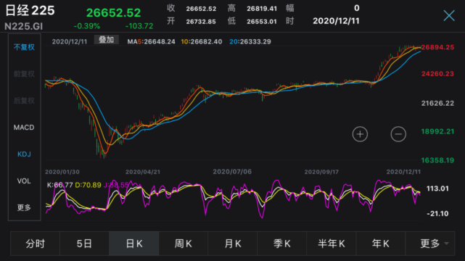
Task: Click the low price 26553.01
Action: [x=262, y=22]
